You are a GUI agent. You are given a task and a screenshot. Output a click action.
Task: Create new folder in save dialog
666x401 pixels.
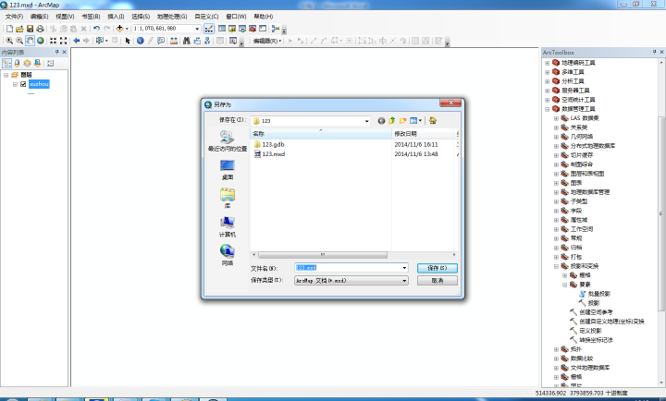402,121
